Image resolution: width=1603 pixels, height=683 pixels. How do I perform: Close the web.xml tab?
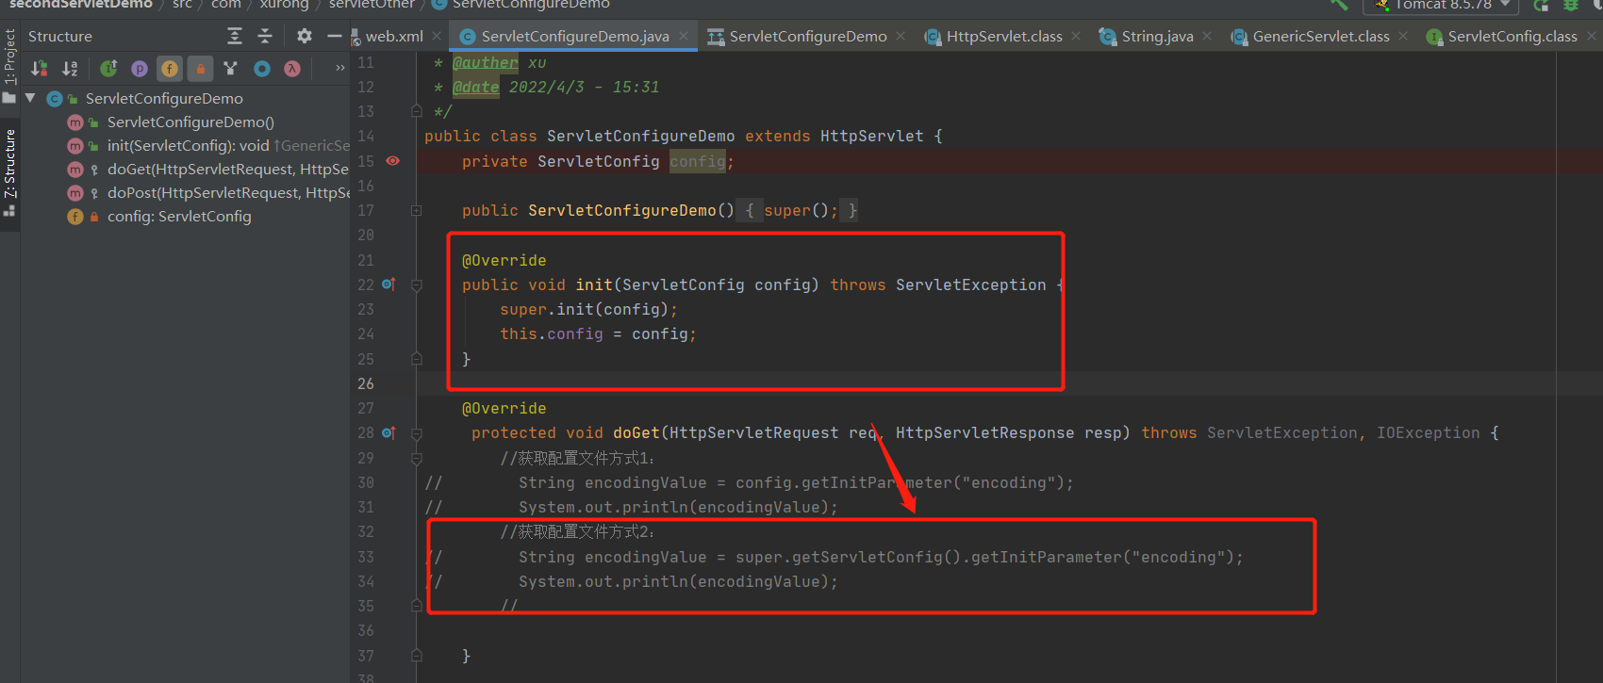[437, 36]
